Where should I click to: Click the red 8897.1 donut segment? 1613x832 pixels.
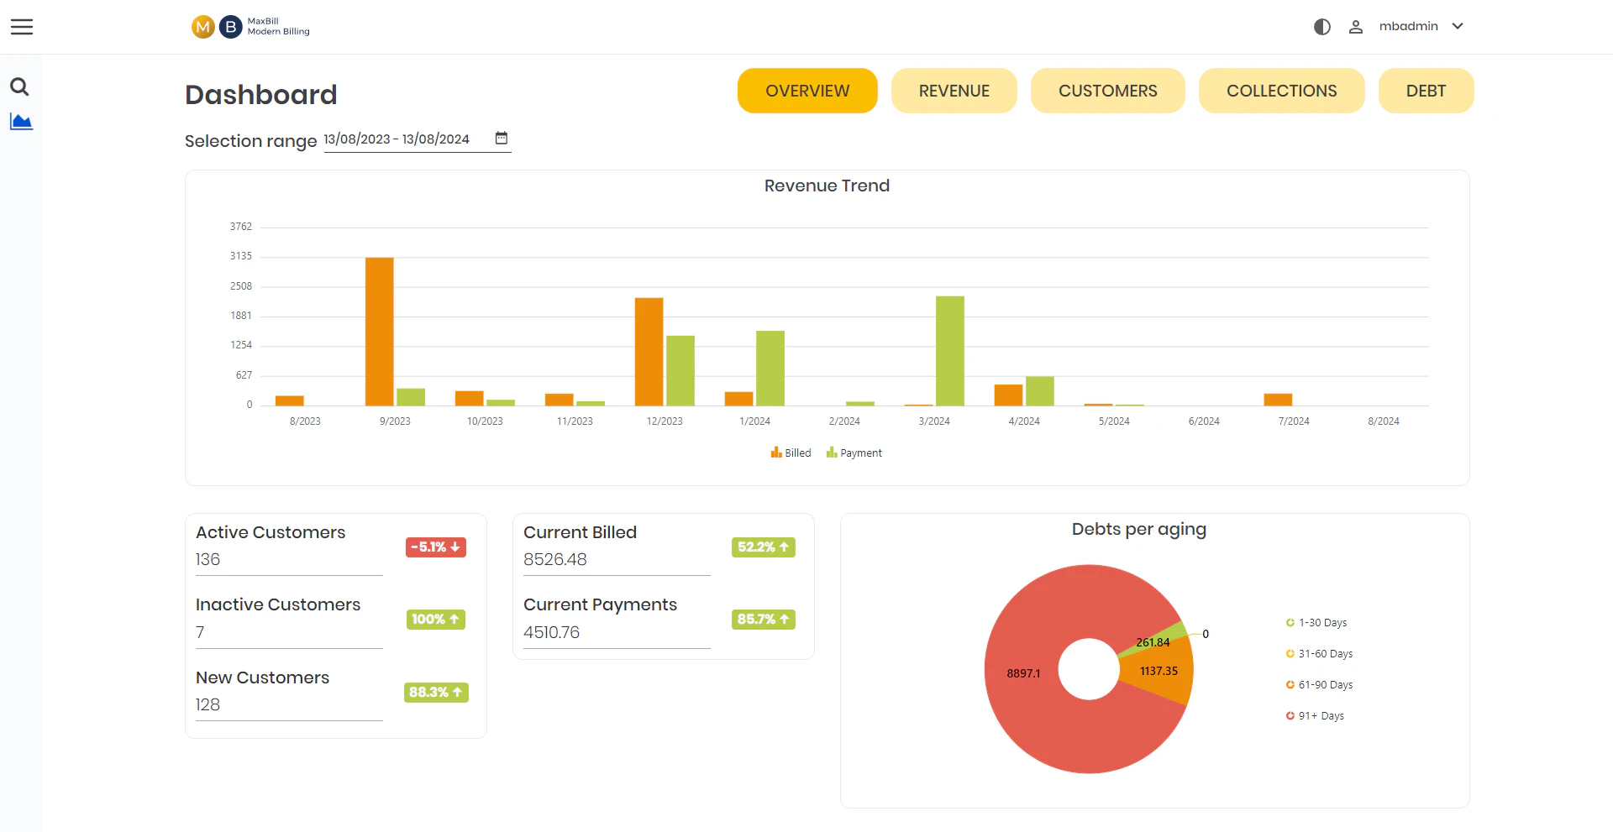click(x=1022, y=673)
